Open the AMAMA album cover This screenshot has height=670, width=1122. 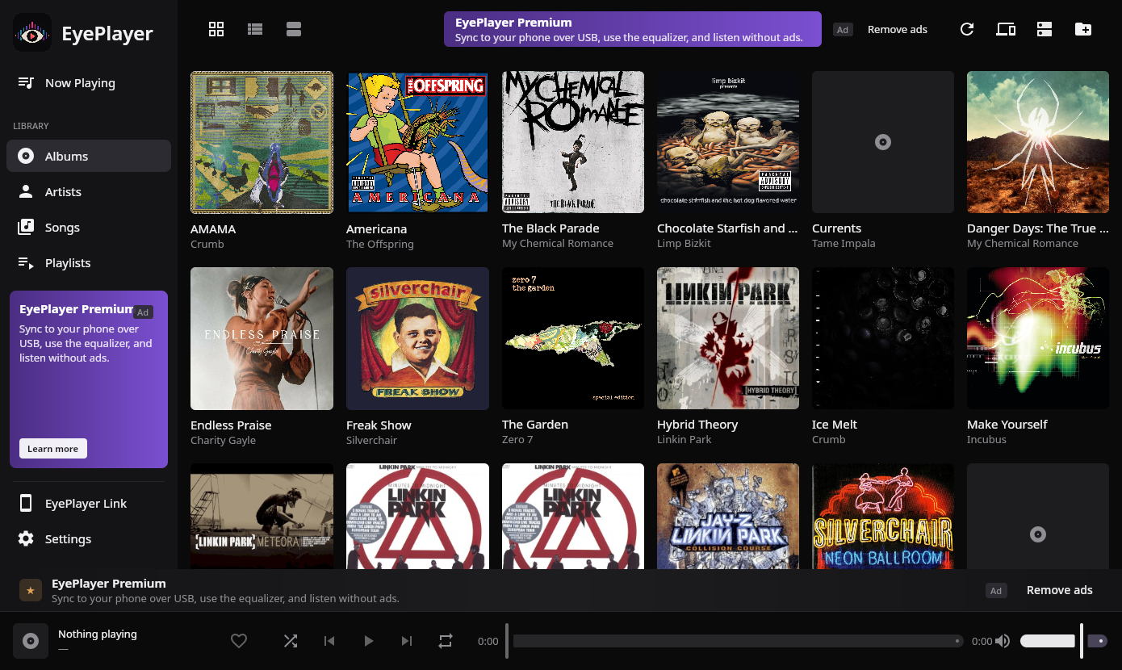click(262, 142)
